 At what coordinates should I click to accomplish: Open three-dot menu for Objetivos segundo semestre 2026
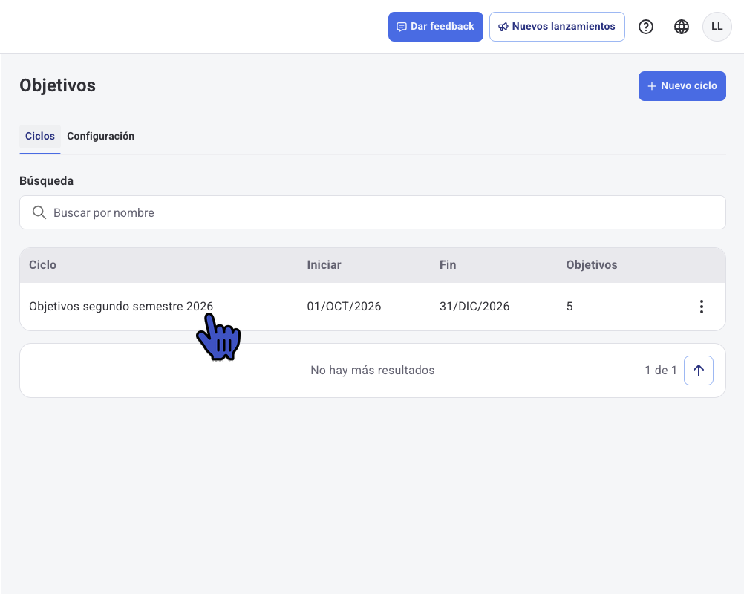pyautogui.click(x=701, y=307)
